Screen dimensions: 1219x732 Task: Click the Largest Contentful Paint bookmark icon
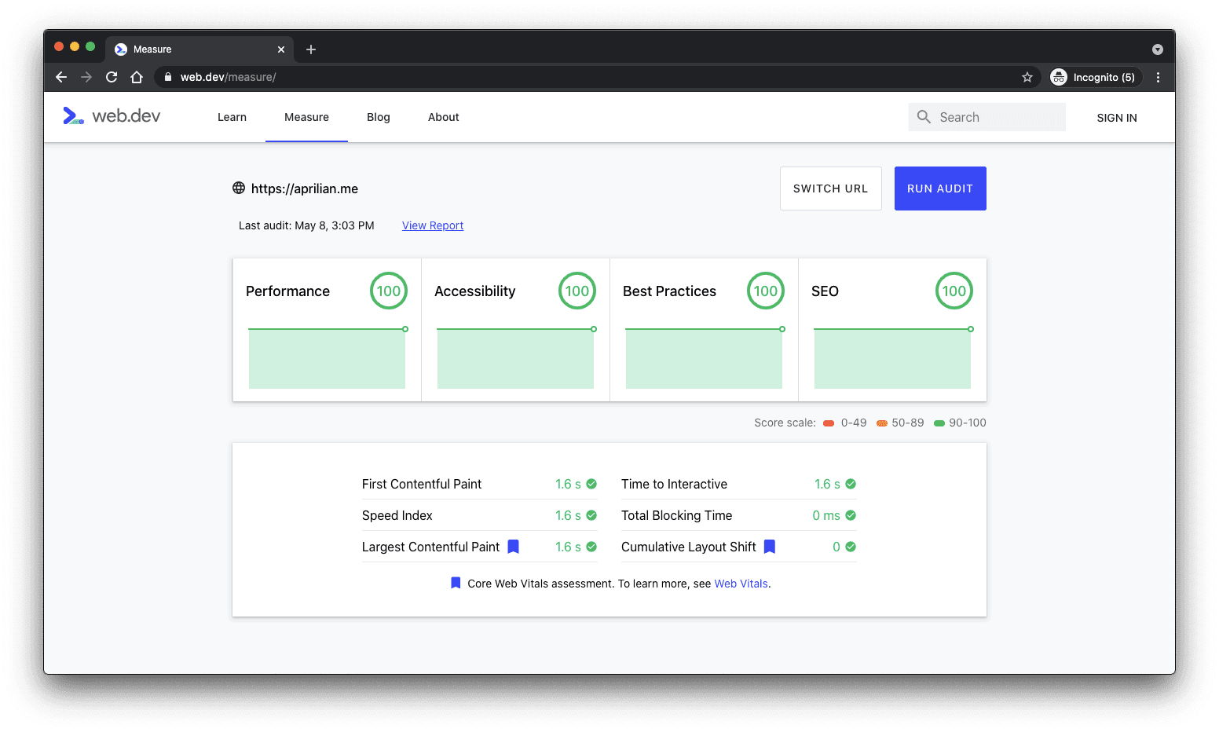tap(513, 547)
